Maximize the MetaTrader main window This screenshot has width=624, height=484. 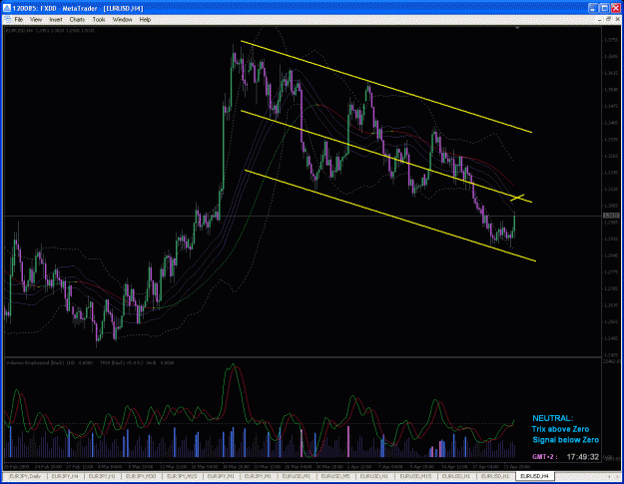[x=604, y=8]
